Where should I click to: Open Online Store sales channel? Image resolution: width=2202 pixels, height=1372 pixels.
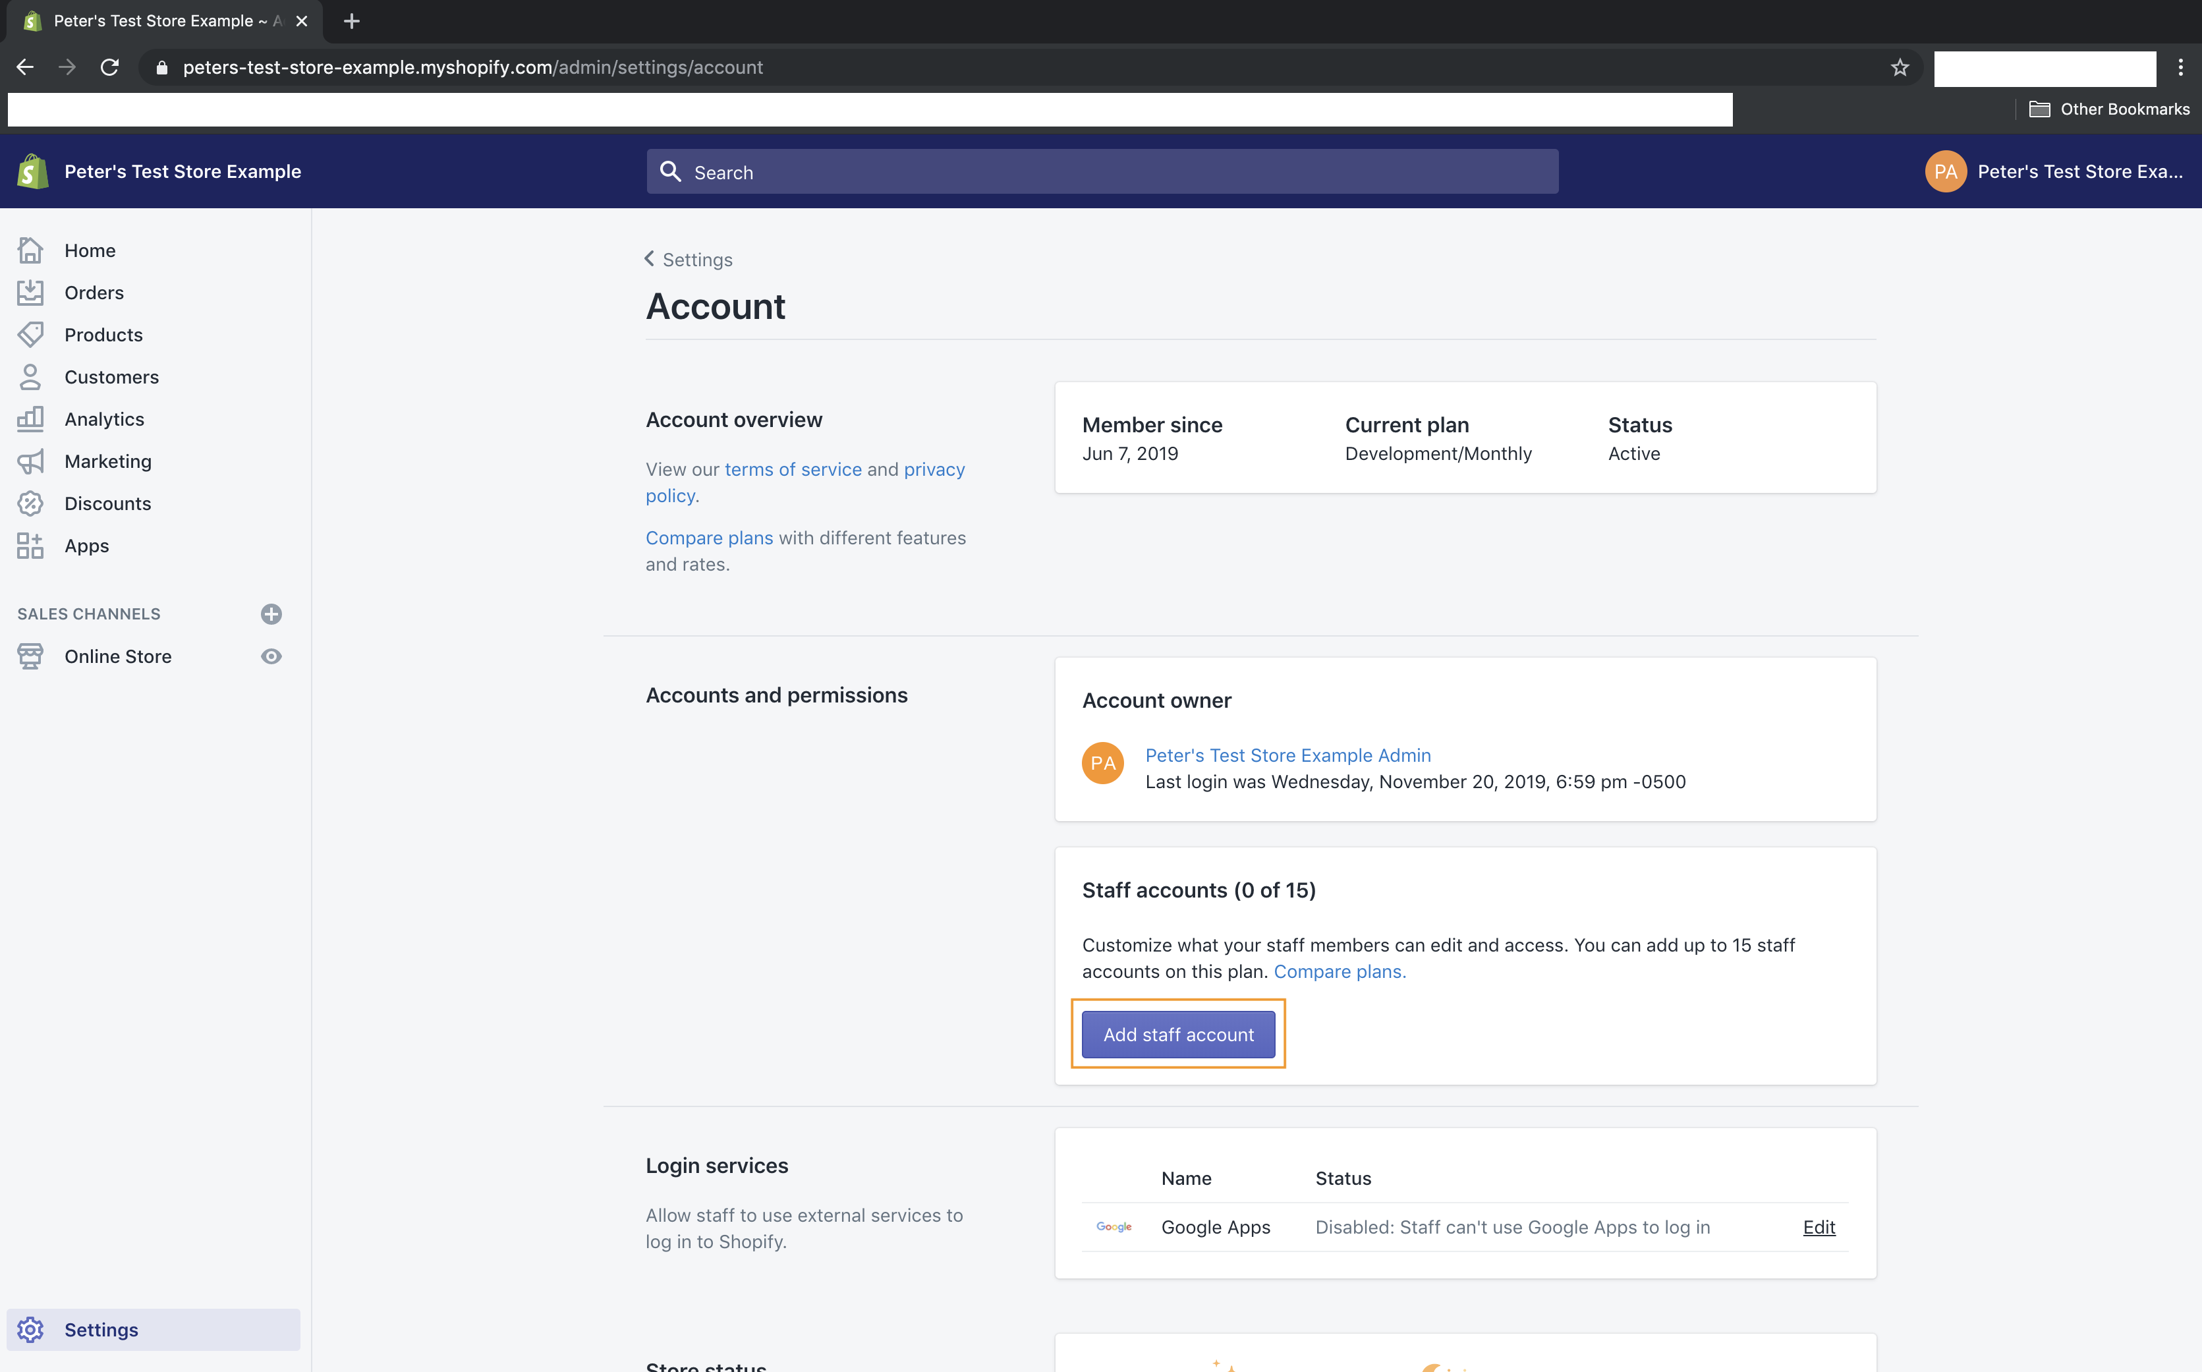coord(118,656)
